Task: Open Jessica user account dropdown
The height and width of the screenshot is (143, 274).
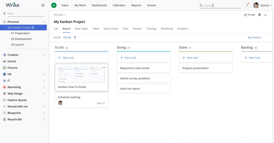Action: (x=263, y=5)
